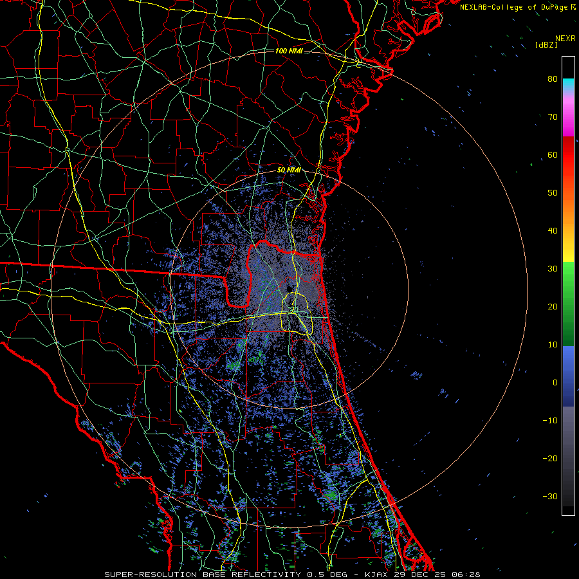The image size is (579, 579).
Task: Click the -10 value on the dBZ scale
Action: click(550, 421)
